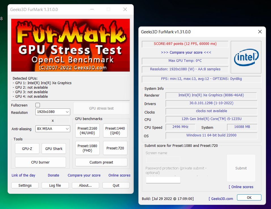271x209 pixels.
Task: Click the Build: [Jul 29 2022 @ 17:09:00] text
Action: tap(168, 199)
